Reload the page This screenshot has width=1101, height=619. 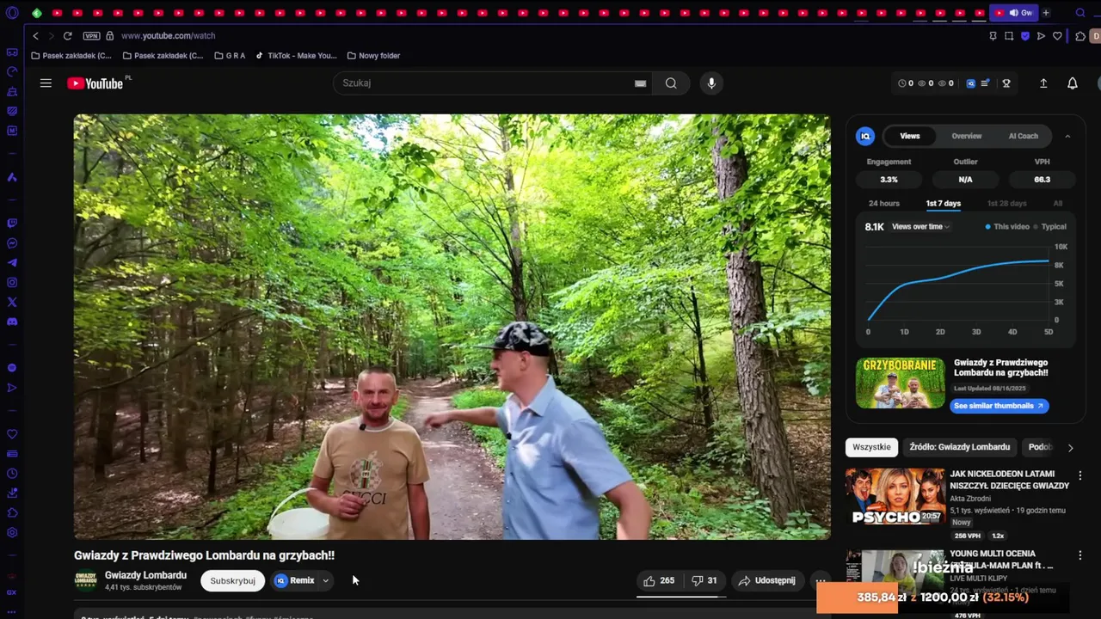pos(67,36)
